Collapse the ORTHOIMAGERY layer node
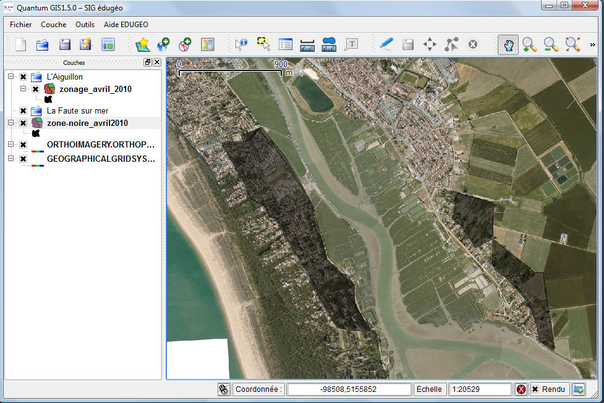The width and height of the screenshot is (604, 403). click(11, 144)
